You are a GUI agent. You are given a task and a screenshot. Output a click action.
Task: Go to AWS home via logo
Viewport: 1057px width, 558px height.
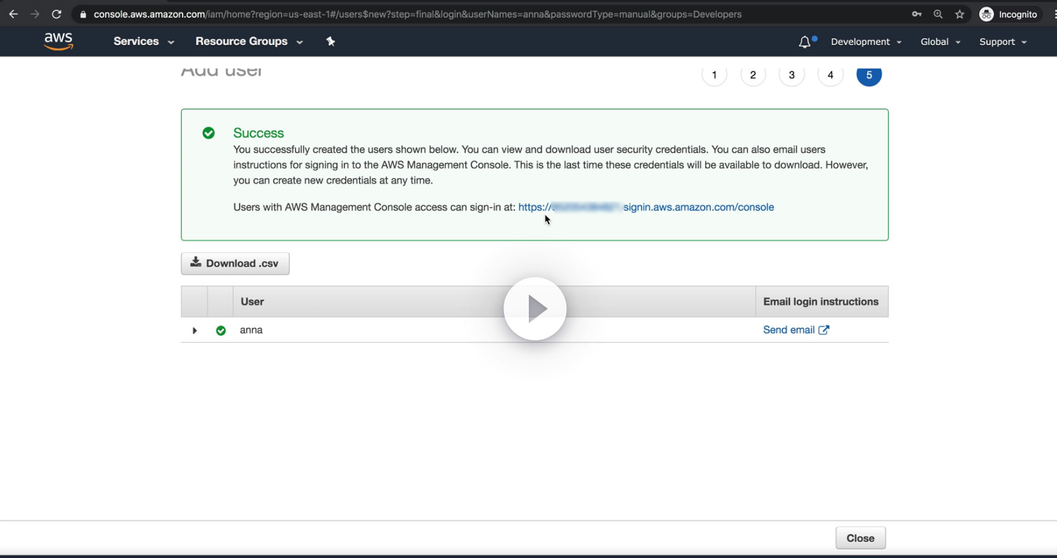[x=58, y=41]
